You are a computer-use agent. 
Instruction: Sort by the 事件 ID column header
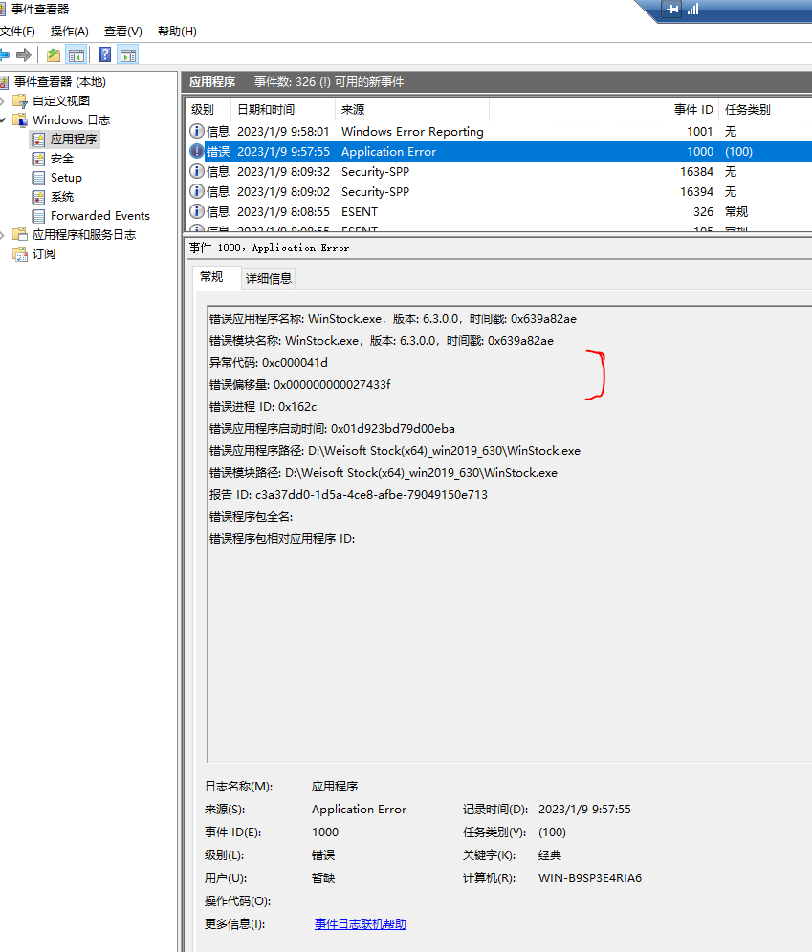tap(604, 109)
